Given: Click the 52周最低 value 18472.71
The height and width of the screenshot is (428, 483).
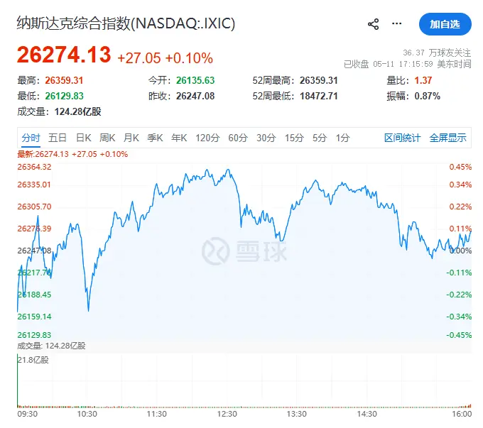Looking at the screenshot, I should tap(319, 96).
